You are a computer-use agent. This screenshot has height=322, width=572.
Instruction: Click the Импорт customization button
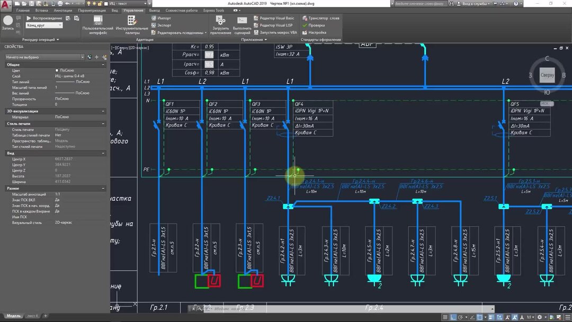pyautogui.click(x=161, y=18)
